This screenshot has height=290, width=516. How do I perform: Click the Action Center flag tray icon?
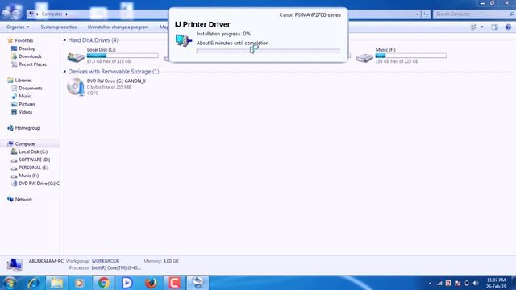pos(457,283)
